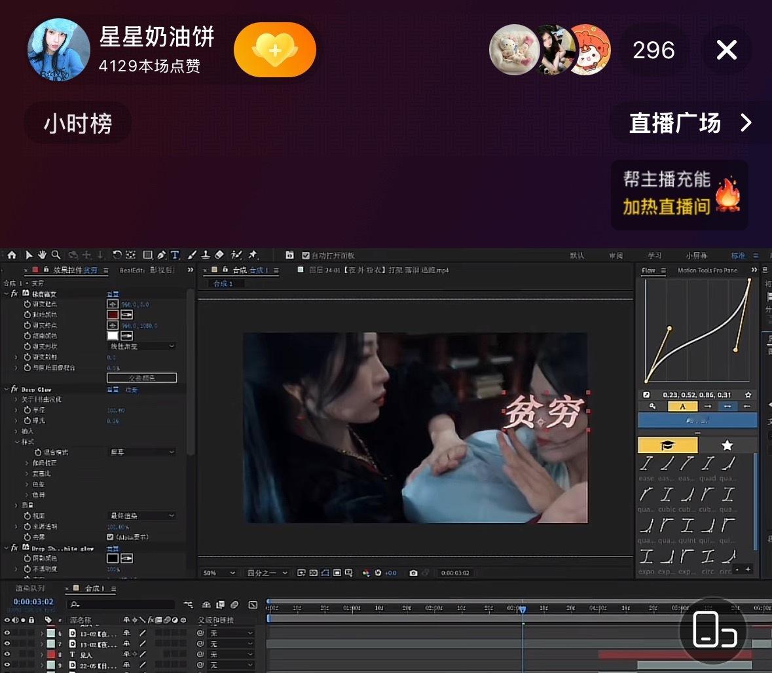Screen dimensions: 772x673
Task: Select the Hand tool
Action: click(43, 255)
